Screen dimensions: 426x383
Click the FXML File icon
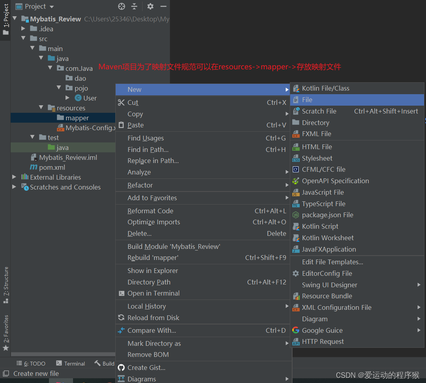tap(296, 134)
